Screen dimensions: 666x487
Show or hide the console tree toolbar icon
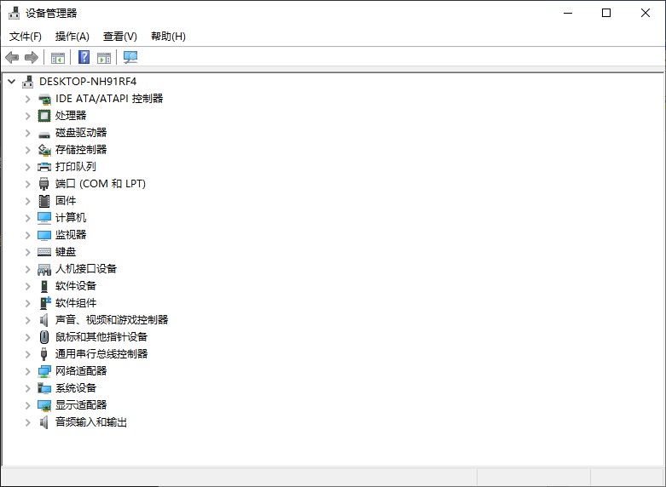(58, 58)
